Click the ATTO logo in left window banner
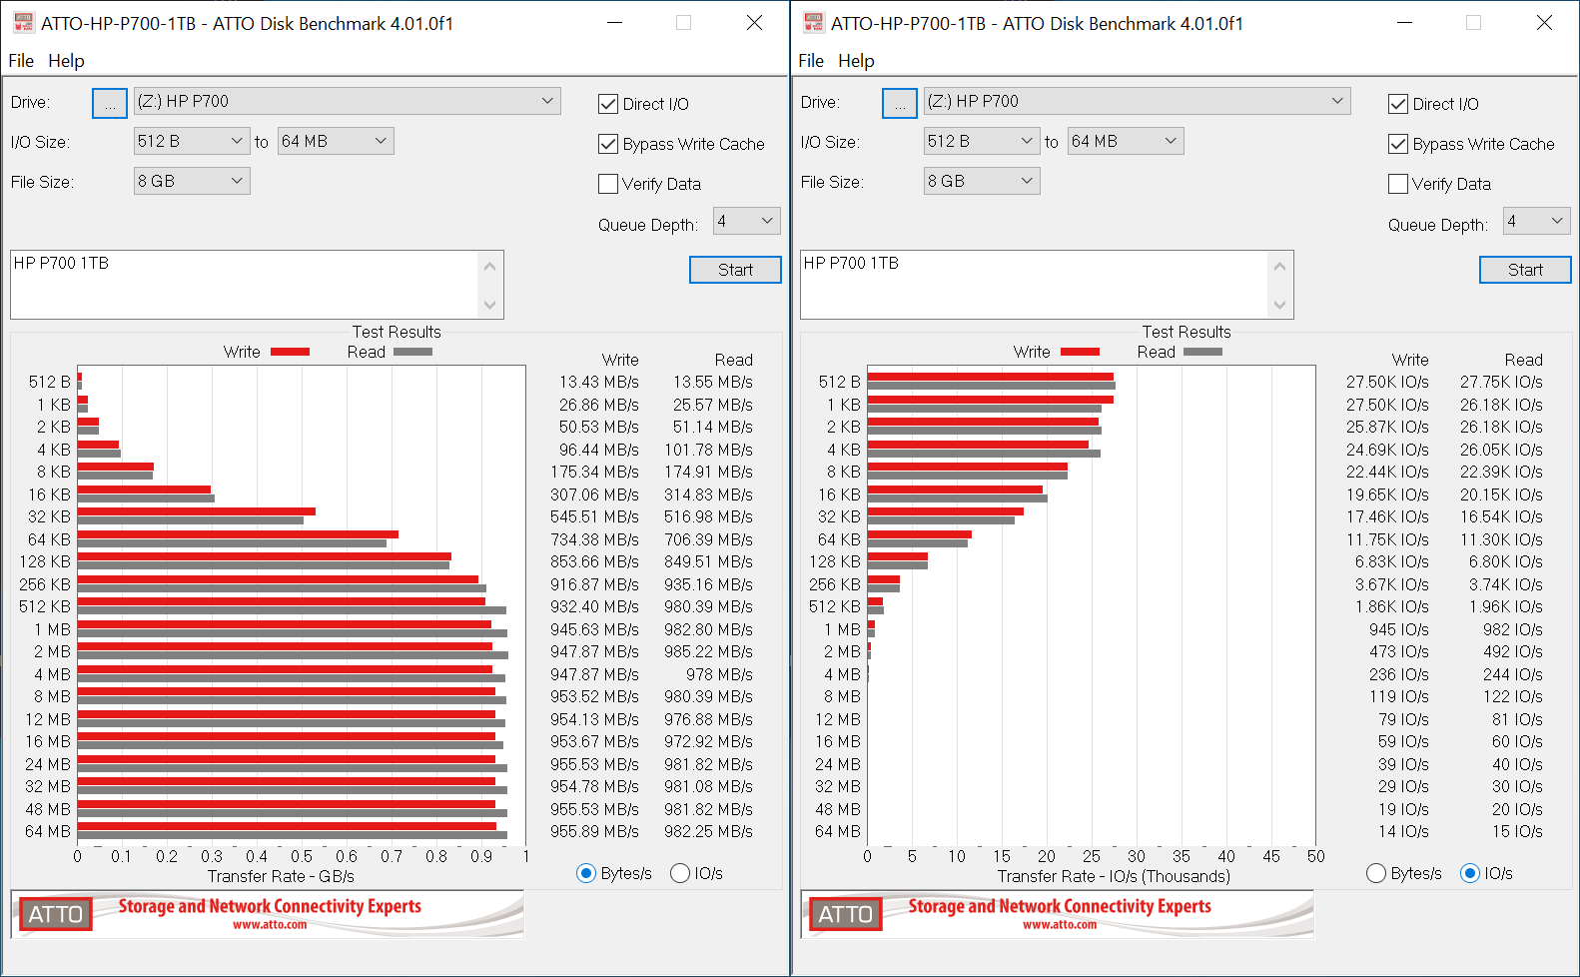 point(56,914)
